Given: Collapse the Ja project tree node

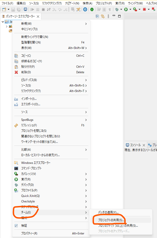Looking at the screenshot, I should (x=2, y=22).
